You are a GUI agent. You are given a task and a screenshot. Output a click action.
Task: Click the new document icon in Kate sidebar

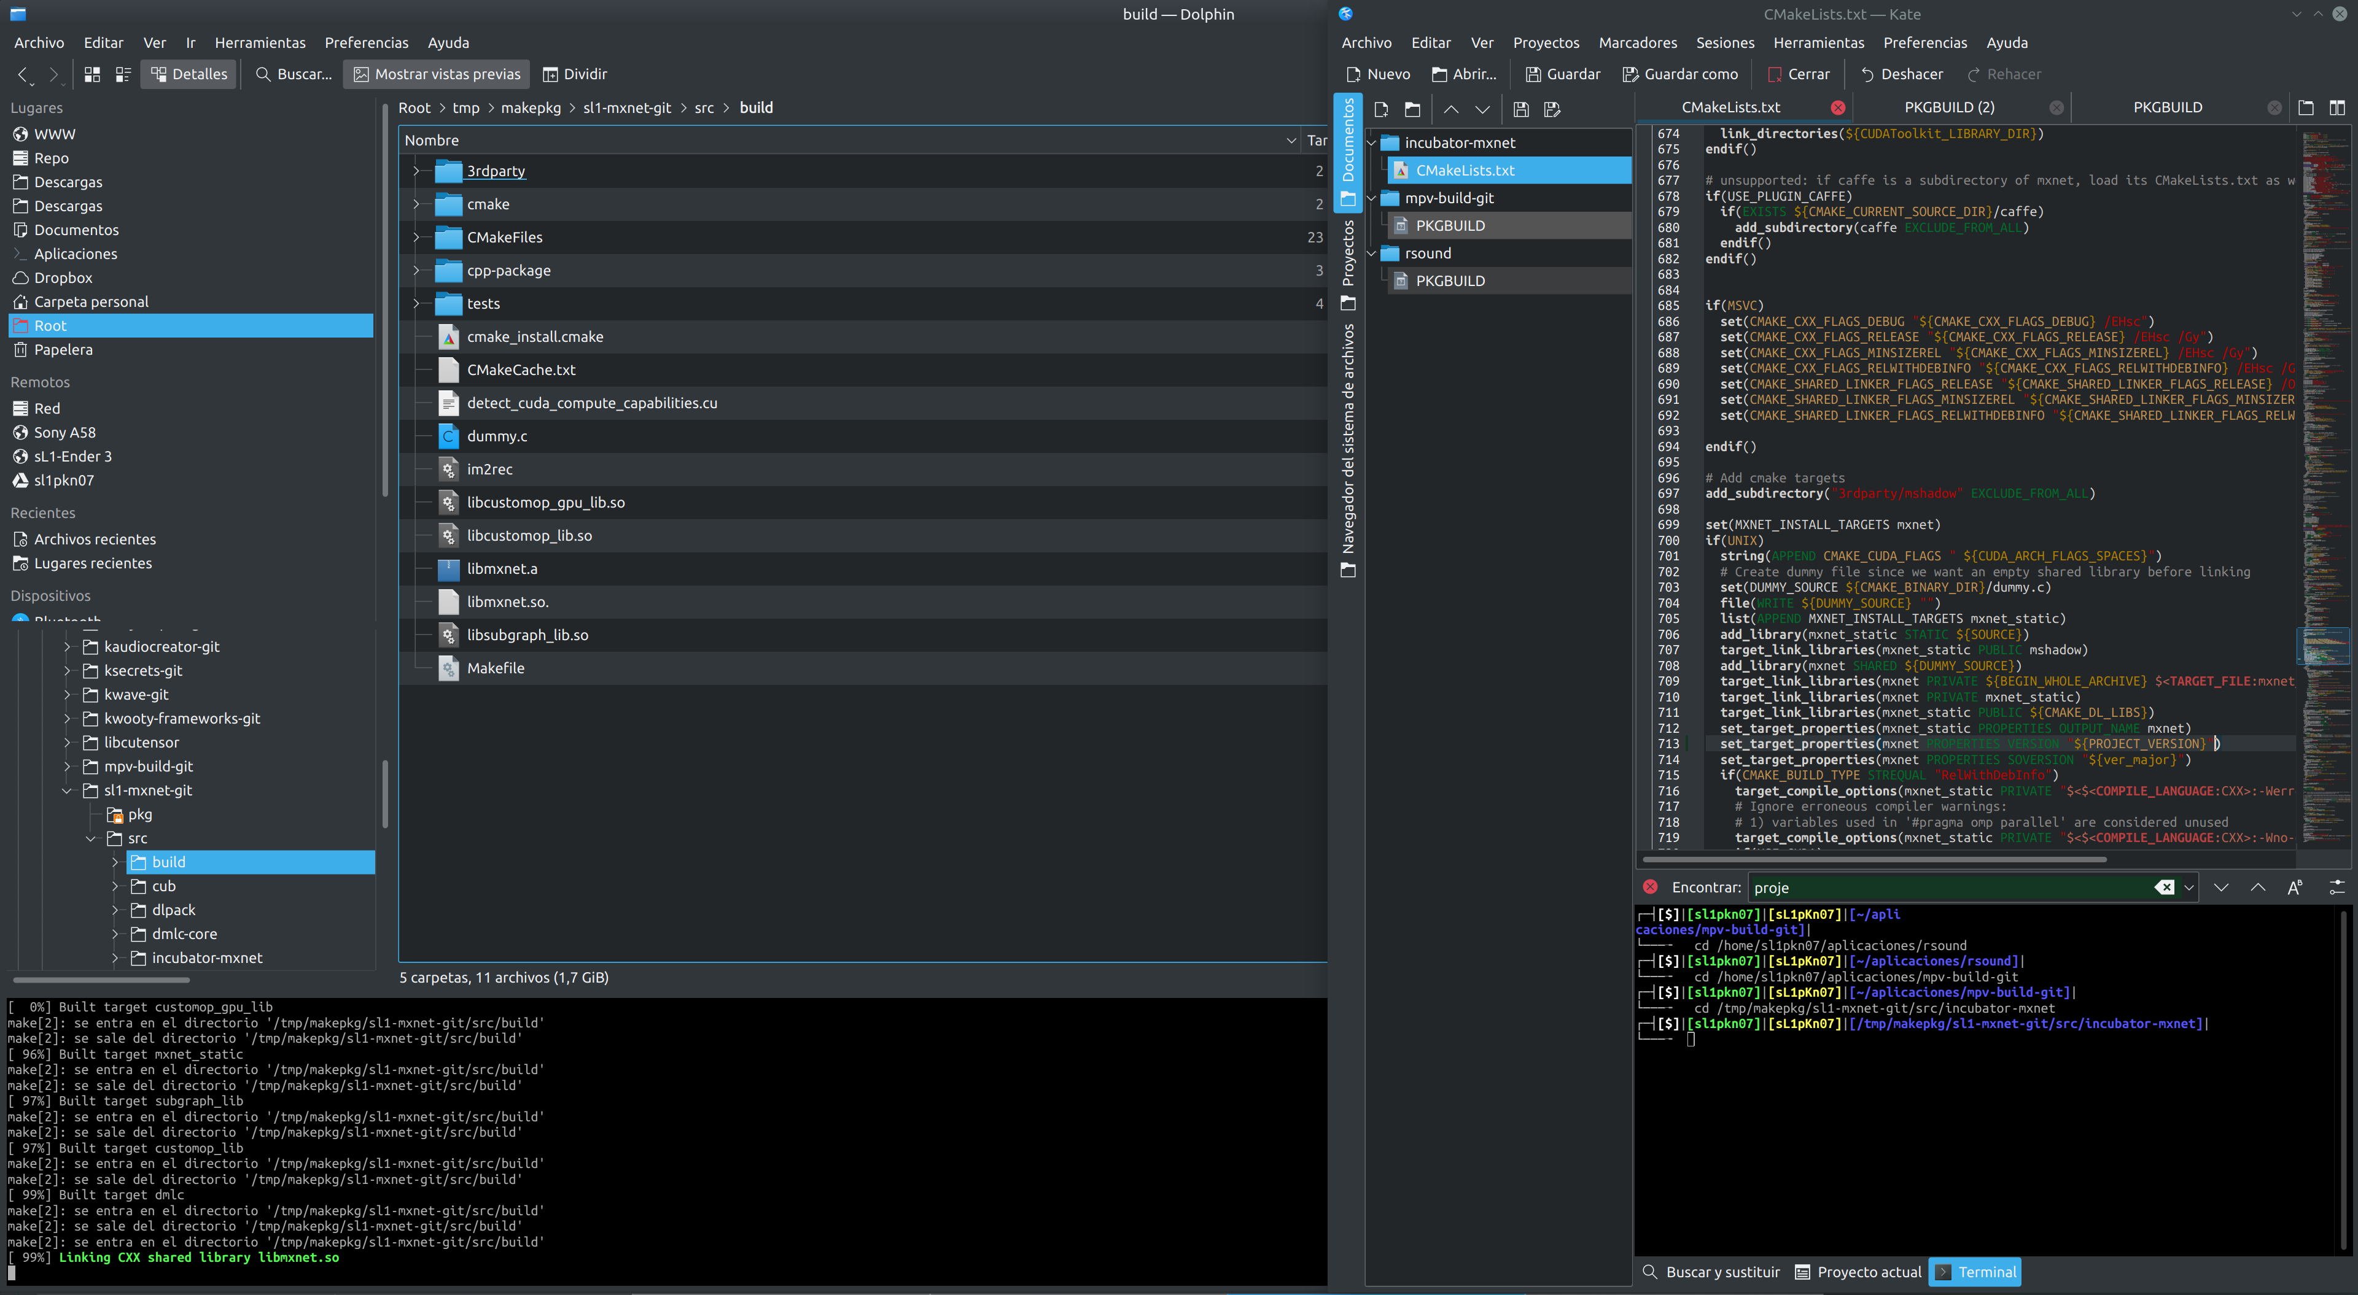pos(1381,109)
